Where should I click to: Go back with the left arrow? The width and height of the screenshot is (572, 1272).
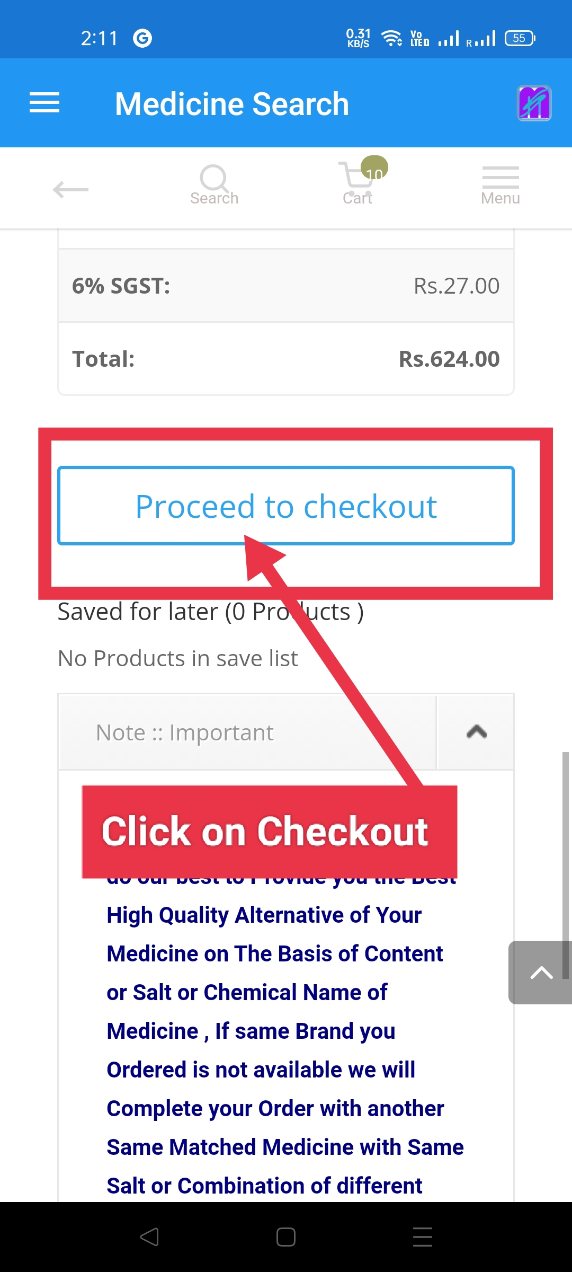71,189
